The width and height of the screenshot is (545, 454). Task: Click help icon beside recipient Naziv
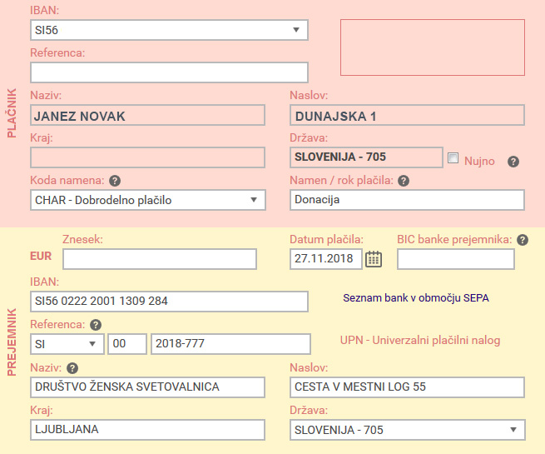72,368
